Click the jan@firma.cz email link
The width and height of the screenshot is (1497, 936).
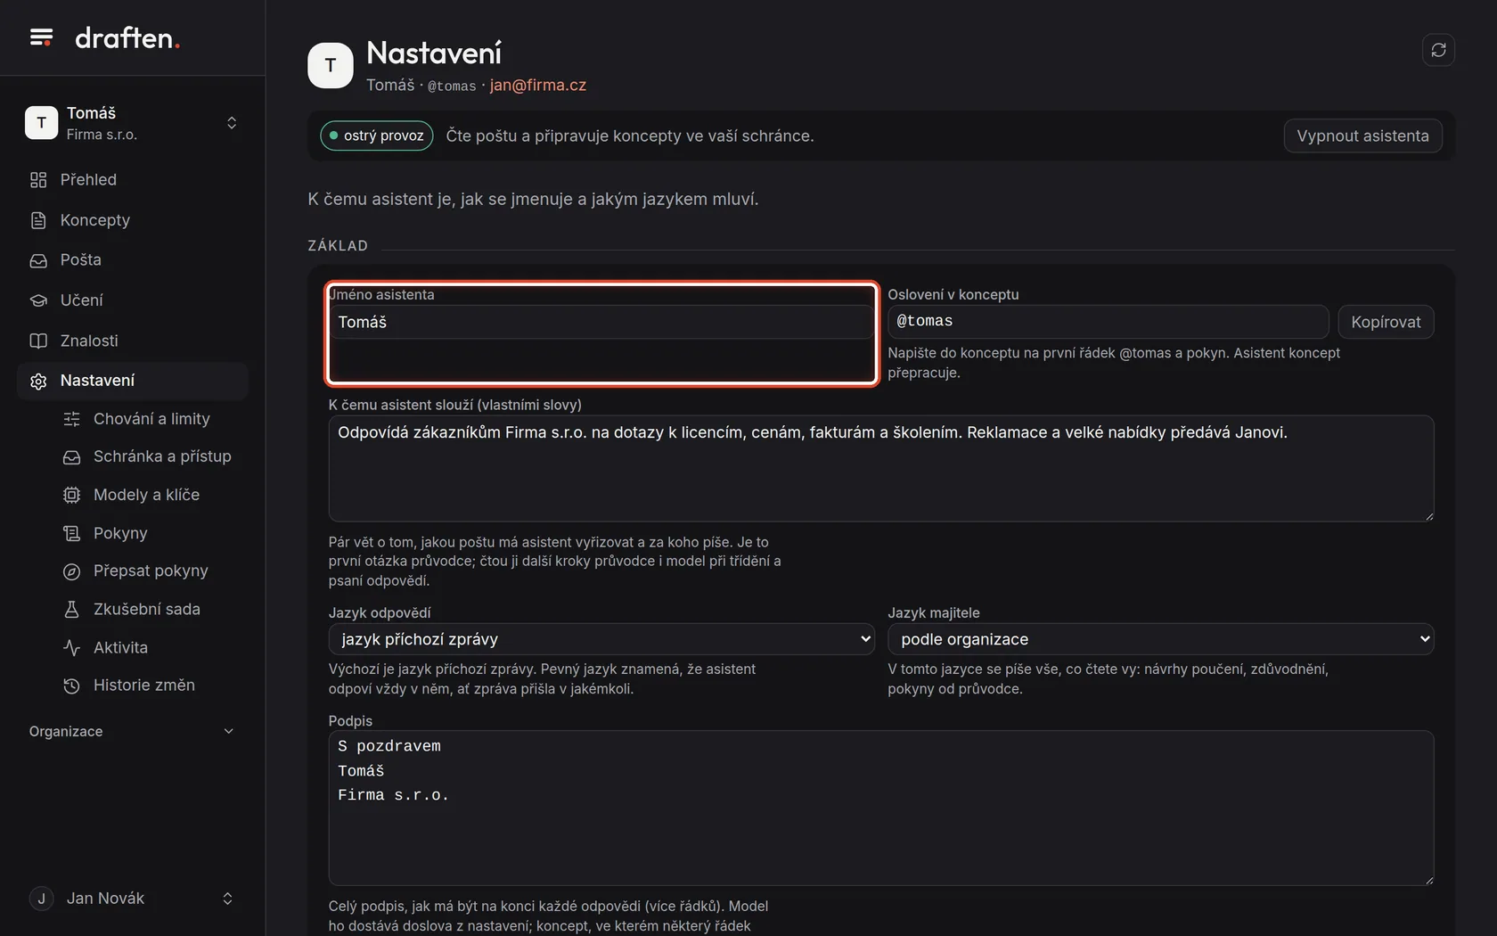click(538, 86)
